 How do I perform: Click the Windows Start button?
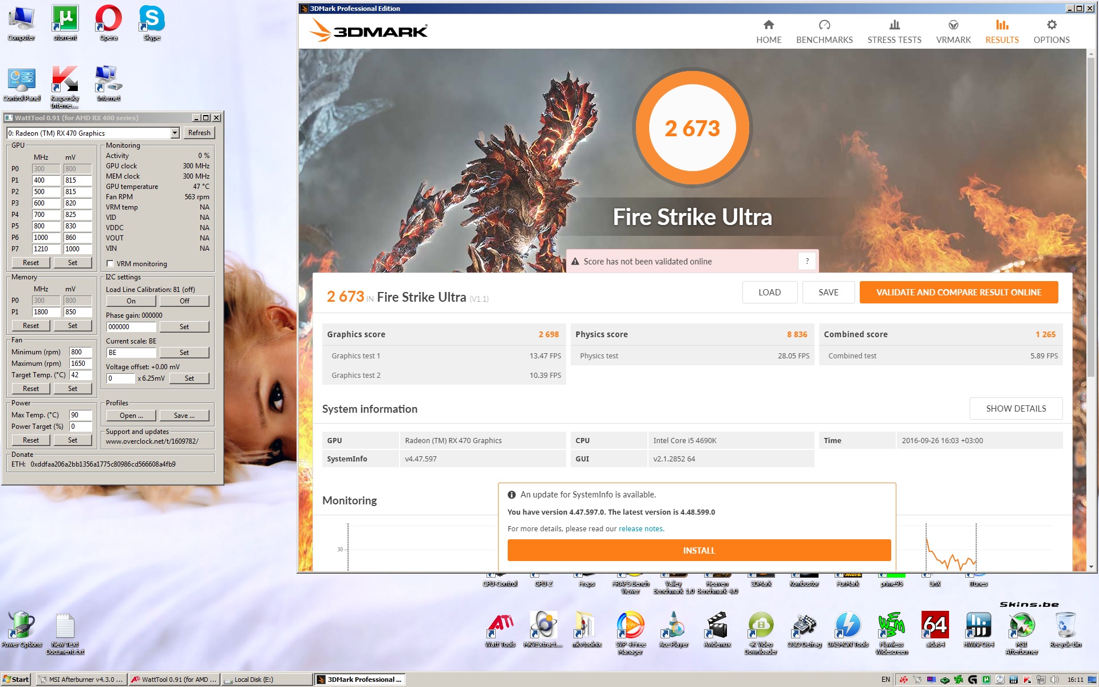(16, 680)
